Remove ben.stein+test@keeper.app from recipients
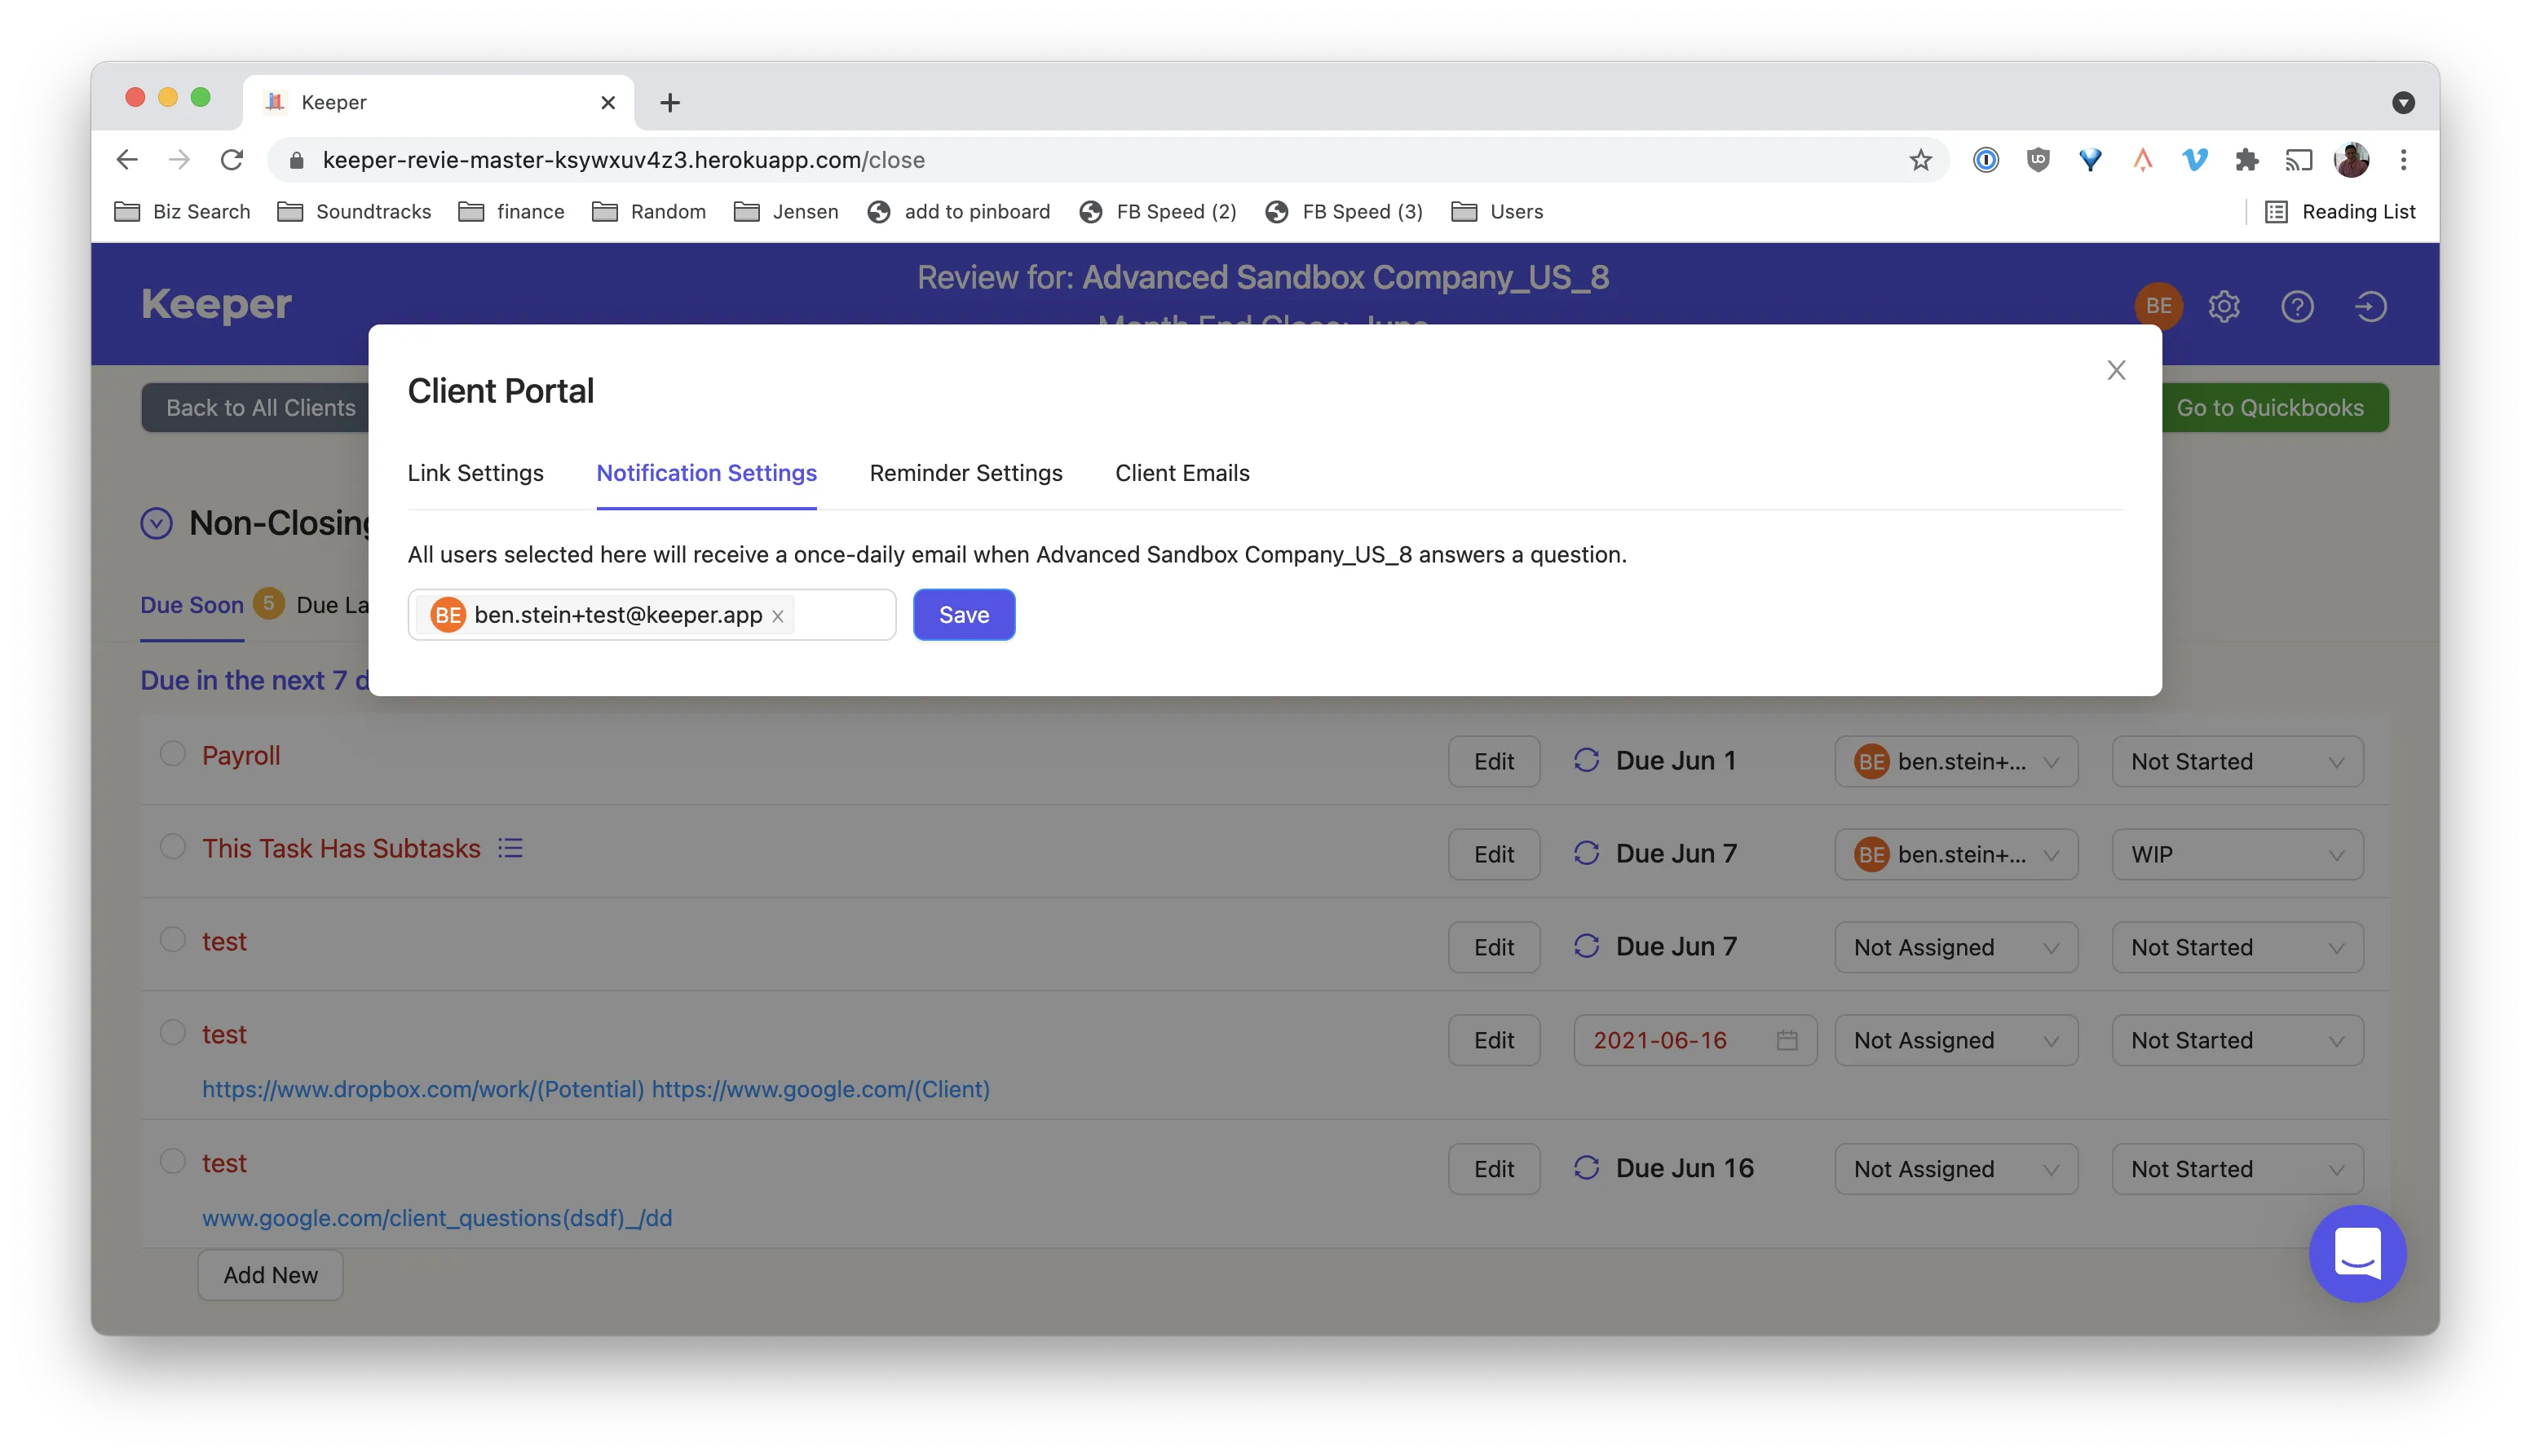The image size is (2531, 1456). [777, 616]
